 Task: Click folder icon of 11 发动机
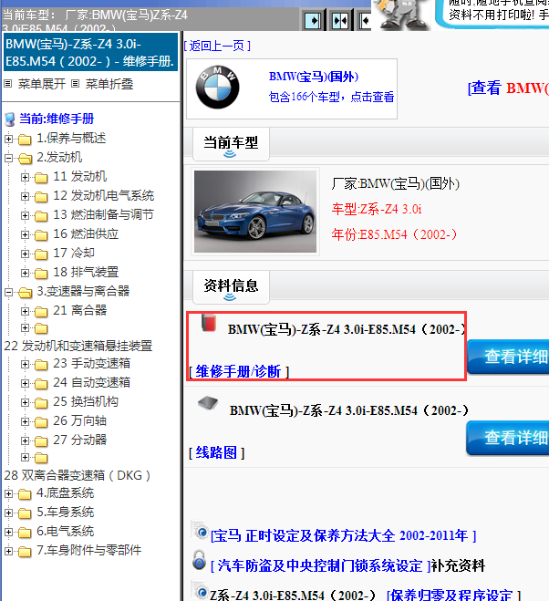pyautogui.click(x=41, y=178)
